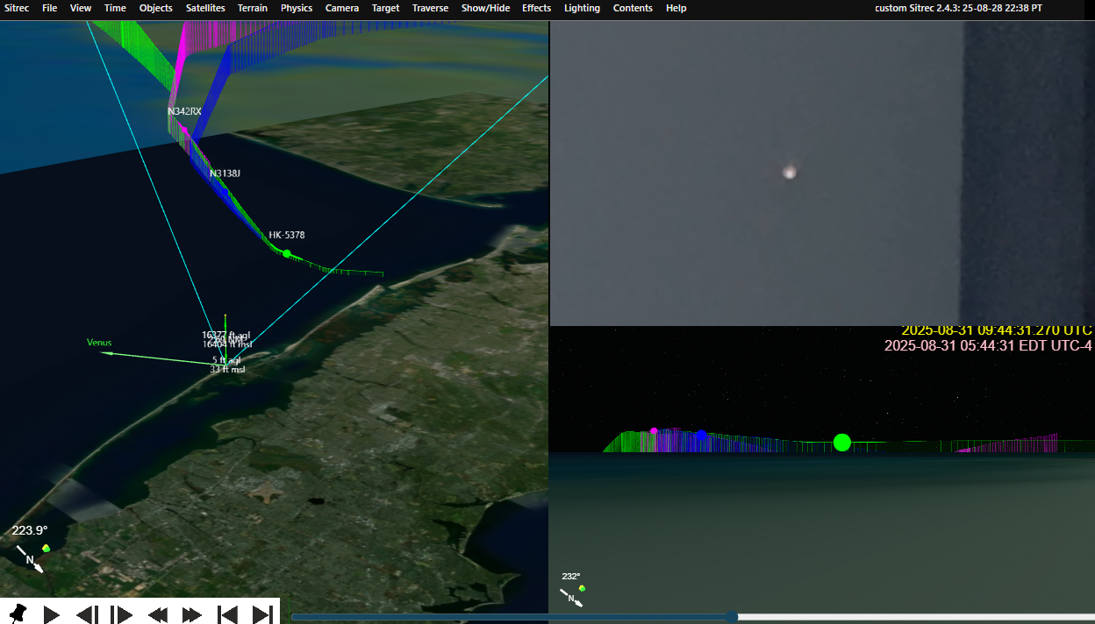Click the fast forward double-arrow icon

pyautogui.click(x=192, y=614)
